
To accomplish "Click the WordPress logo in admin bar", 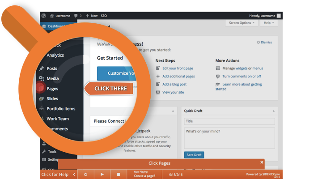I will click(x=44, y=15).
